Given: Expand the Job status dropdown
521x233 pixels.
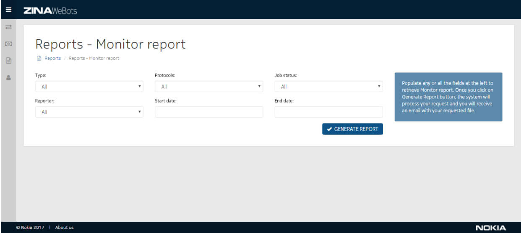Looking at the screenshot, I should click(328, 87).
